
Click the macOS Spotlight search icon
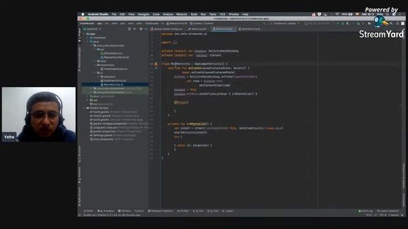388,14
